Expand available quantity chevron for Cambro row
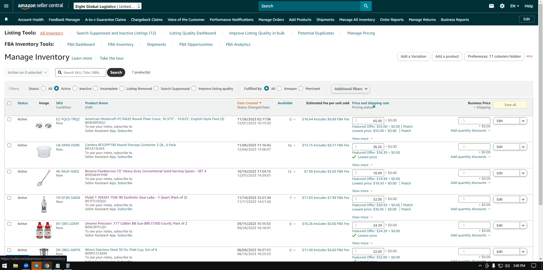Image resolution: width=543 pixels, height=270 pixels. pos(294,145)
